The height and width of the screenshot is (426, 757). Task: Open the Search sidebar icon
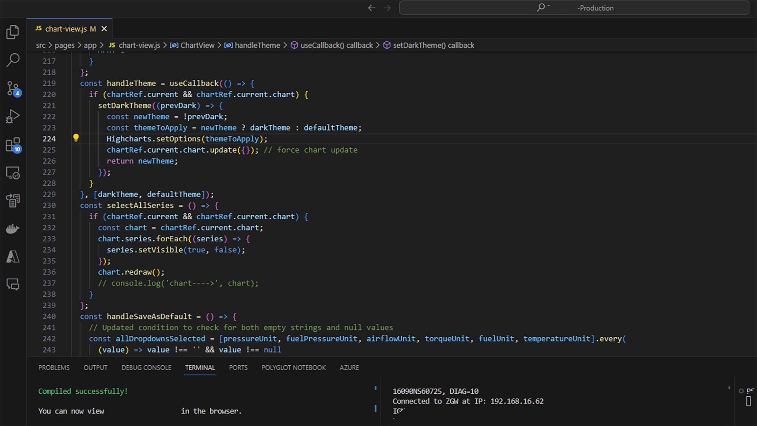13,60
